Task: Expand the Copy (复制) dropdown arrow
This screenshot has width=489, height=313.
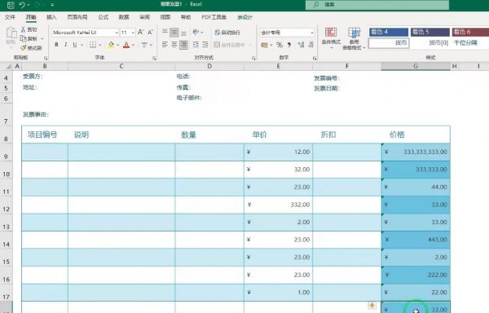Action: click(x=42, y=38)
